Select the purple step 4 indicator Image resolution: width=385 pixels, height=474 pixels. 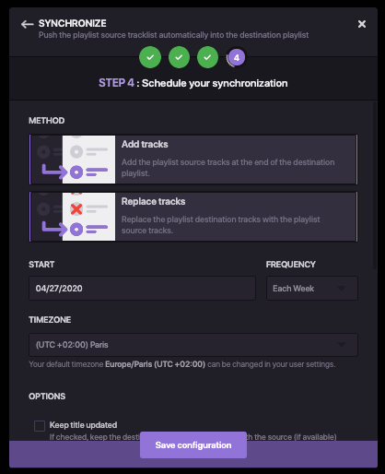pos(236,57)
